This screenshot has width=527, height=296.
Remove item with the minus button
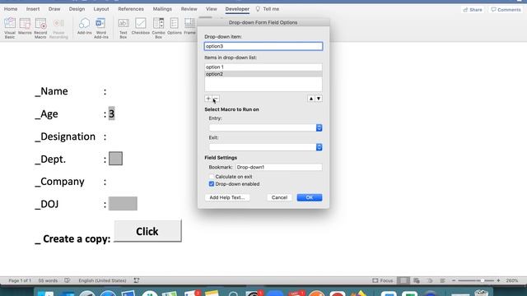(216, 99)
